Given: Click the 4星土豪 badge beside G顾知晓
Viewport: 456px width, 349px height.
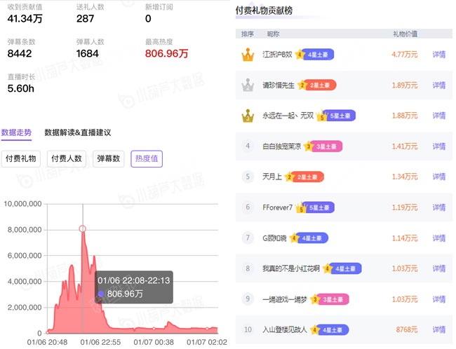Looking at the screenshot, I should tap(308, 238).
